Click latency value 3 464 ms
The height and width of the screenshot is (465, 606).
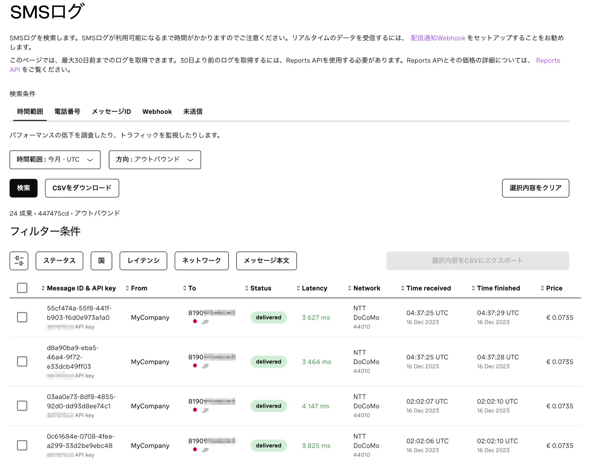[x=317, y=362]
